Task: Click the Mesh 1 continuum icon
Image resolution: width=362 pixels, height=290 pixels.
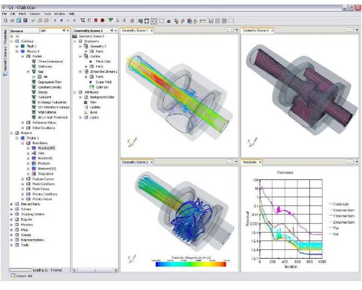Action: pyautogui.click(x=23, y=46)
